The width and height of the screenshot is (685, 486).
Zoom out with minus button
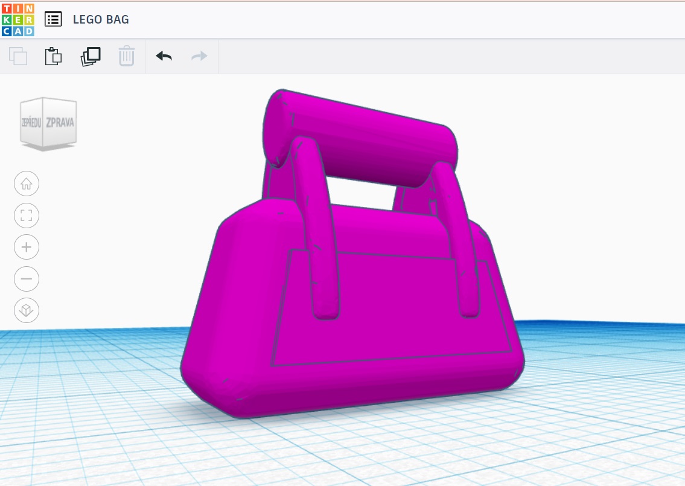click(x=26, y=279)
